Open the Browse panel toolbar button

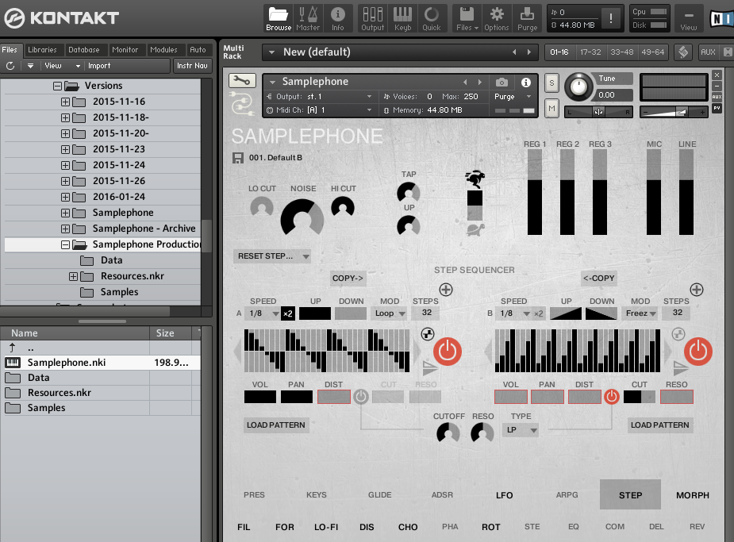pyautogui.click(x=279, y=19)
